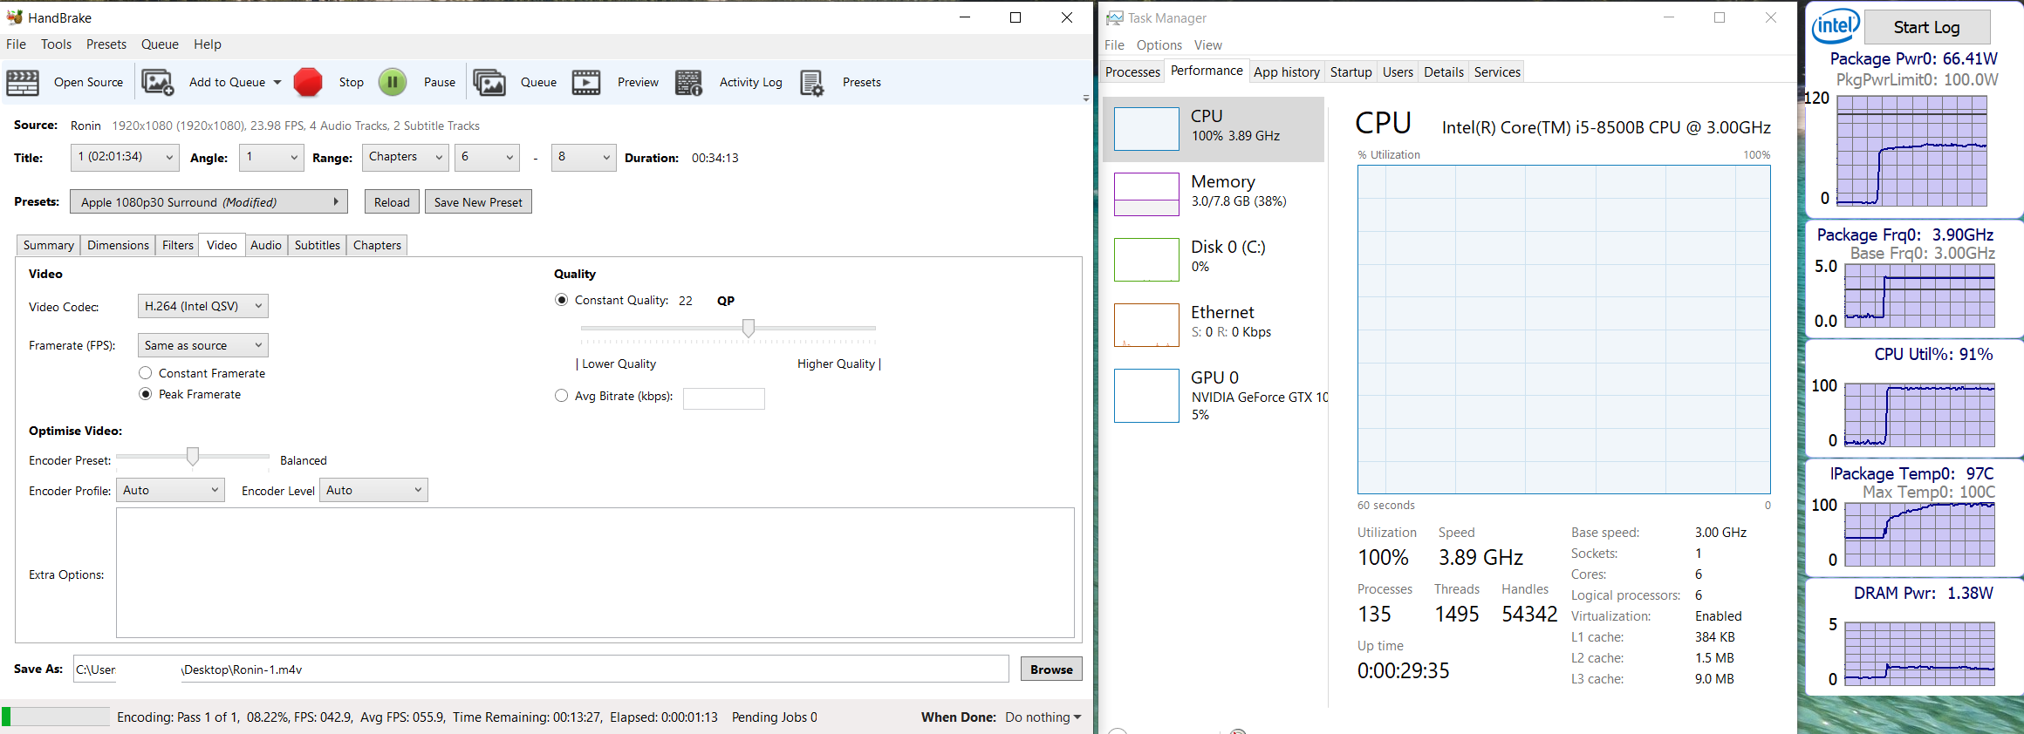Click the Task Manager title bar icon
Viewport: 2024px width, 734px height.
(1115, 17)
